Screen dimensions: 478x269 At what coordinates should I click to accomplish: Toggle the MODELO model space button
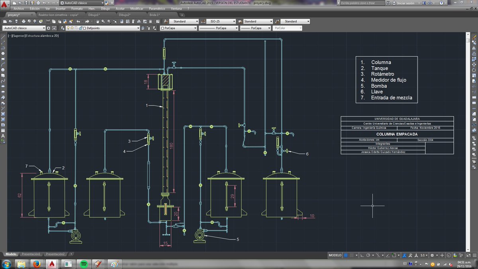click(x=335, y=255)
